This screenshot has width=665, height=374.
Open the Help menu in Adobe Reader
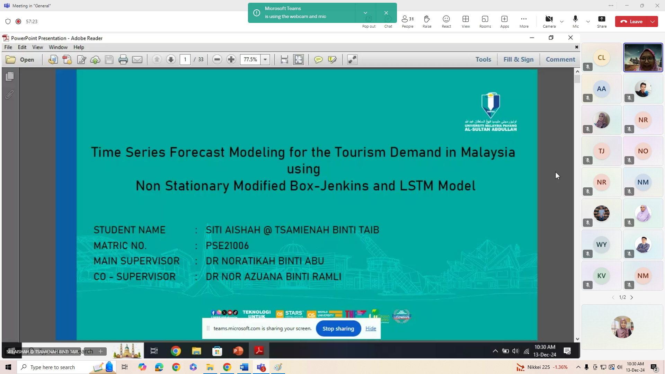click(x=79, y=47)
